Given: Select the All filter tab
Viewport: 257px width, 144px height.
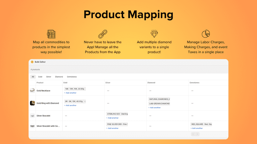Looking at the screenshot, I should tap(33, 77).
